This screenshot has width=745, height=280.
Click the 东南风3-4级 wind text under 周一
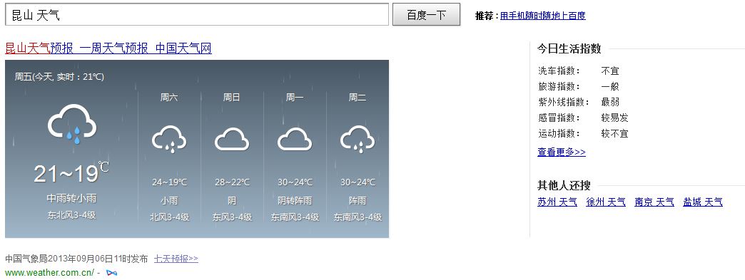point(295,217)
